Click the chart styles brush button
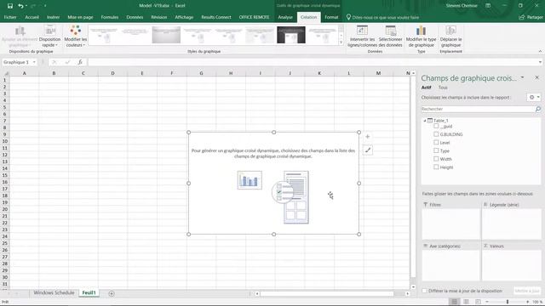The height and width of the screenshot is (306, 545). [x=367, y=150]
